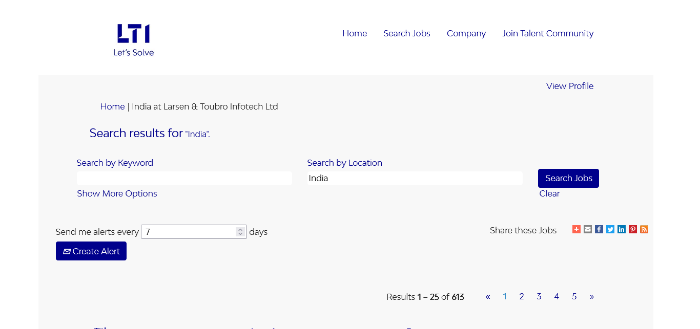
Task: Click the AddThis plus share icon
Action: (577, 229)
